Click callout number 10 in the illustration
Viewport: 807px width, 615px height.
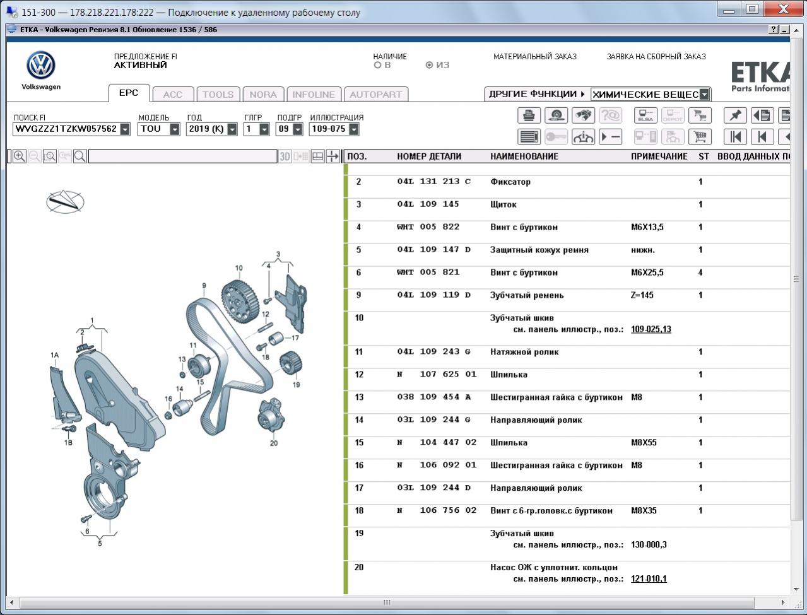239,268
